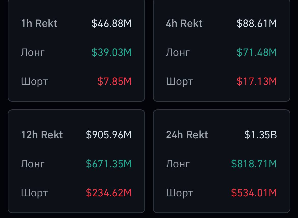
Task: Click the 24h long value $818.71M
Action: [254, 164]
